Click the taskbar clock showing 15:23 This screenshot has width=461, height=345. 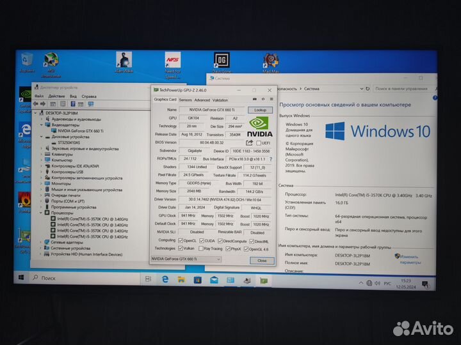click(x=406, y=284)
